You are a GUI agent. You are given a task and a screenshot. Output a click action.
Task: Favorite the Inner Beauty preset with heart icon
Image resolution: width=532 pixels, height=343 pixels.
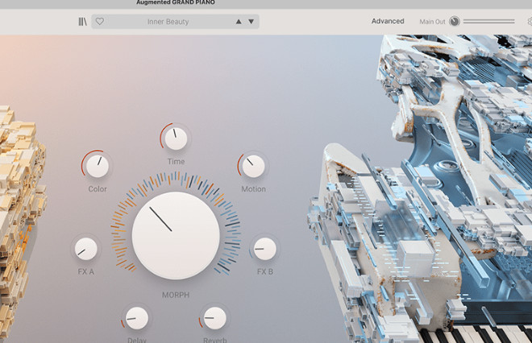coord(99,22)
